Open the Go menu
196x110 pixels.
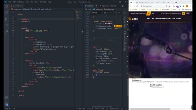click(32, 2)
